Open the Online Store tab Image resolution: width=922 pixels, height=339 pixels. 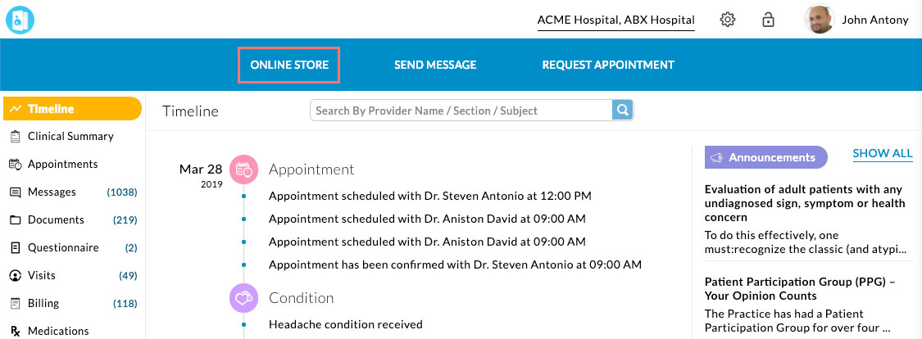[x=288, y=65]
